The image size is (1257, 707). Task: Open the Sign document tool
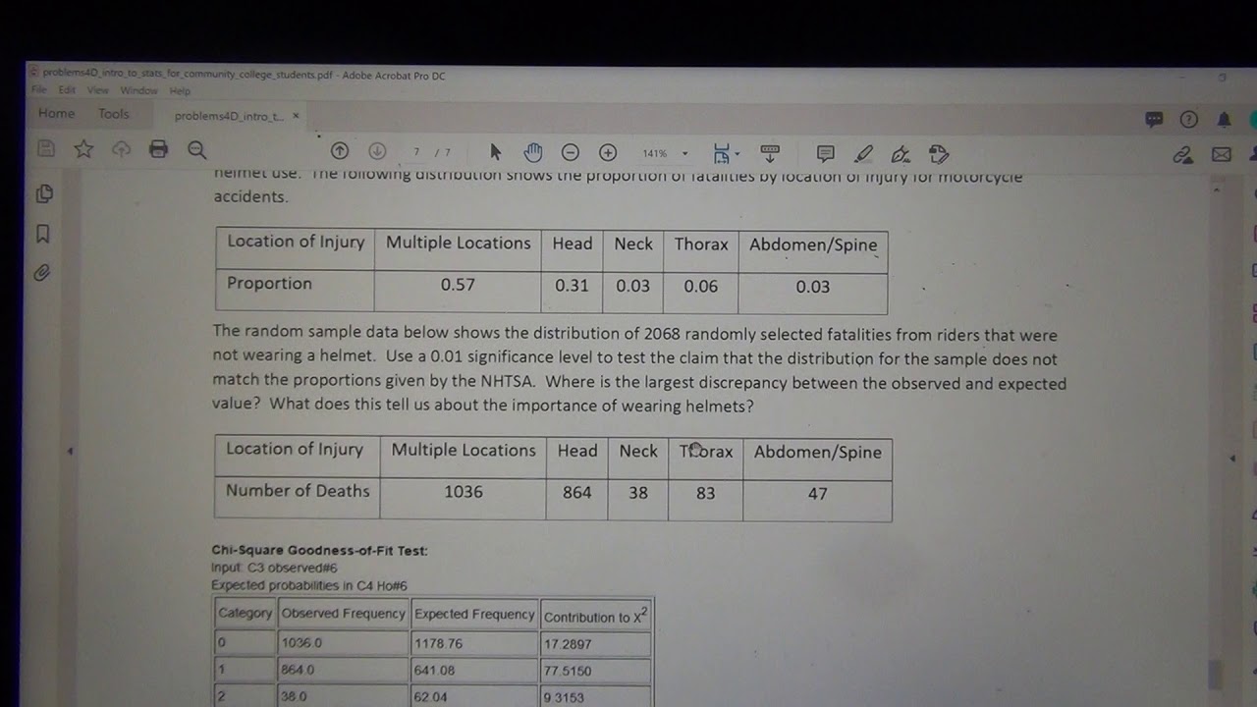tap(901, 154)
